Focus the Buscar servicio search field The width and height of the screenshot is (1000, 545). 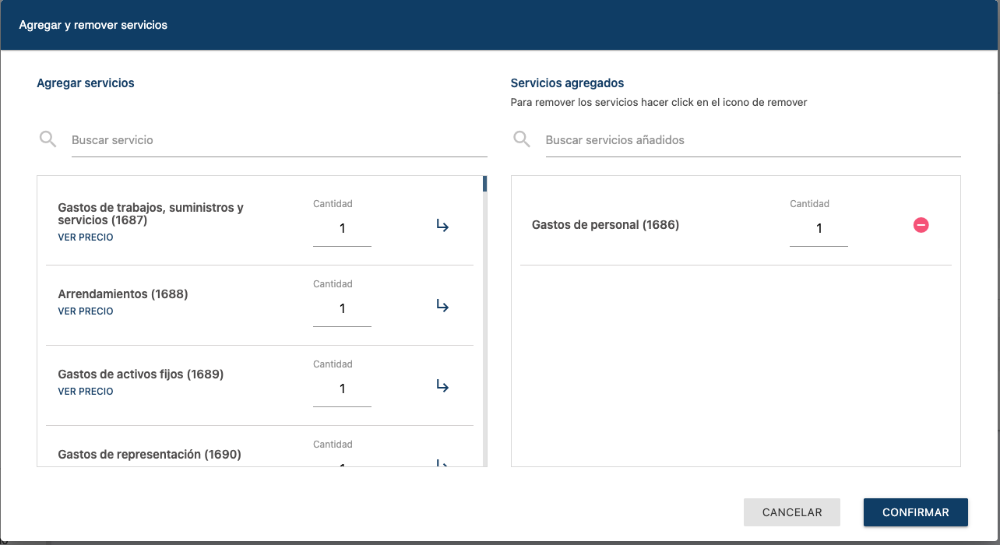(x=279, y=140)
